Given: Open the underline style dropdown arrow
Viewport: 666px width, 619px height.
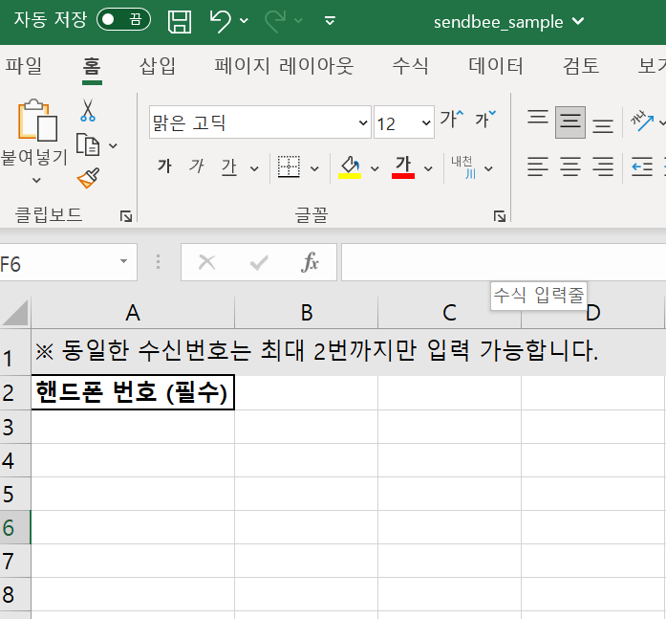Looking at the screenshot, I should pyautogui.click(x=254, y=168).
